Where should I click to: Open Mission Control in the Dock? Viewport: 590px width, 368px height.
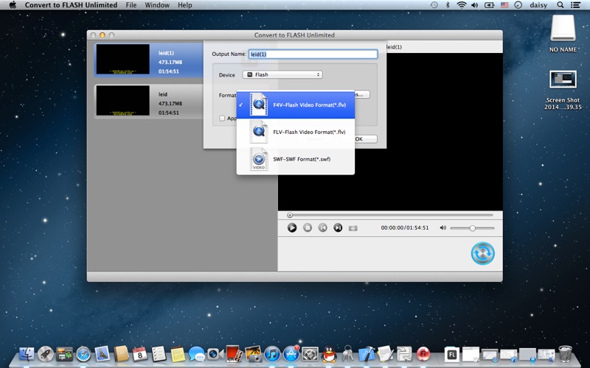click(x=64, y=354)
